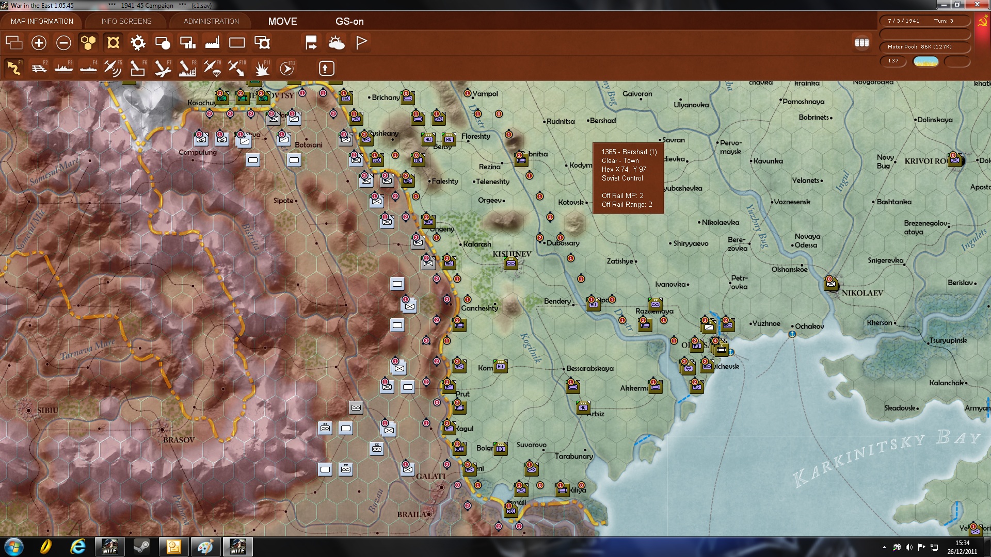Screen dimensions: 991x557
Task: Select Air transfer mode (F10)
Action: click(x=237, y=68)
